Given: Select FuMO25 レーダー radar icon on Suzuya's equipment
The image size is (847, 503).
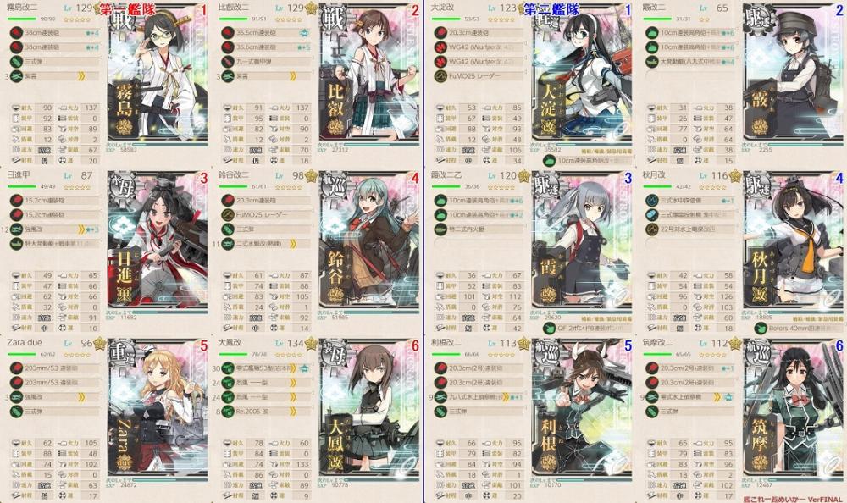Looking at the screenshot, I should tap(228, 215).
